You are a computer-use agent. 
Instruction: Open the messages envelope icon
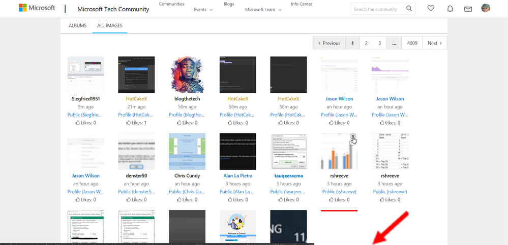tap(468, 9)
